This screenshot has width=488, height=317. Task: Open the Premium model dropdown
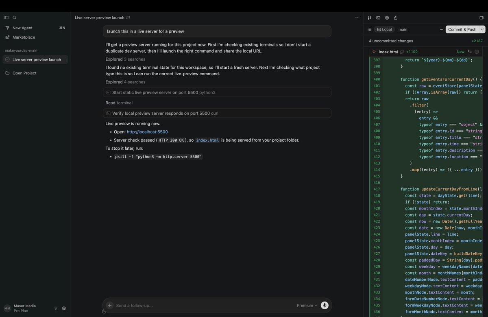coord(307,305)
